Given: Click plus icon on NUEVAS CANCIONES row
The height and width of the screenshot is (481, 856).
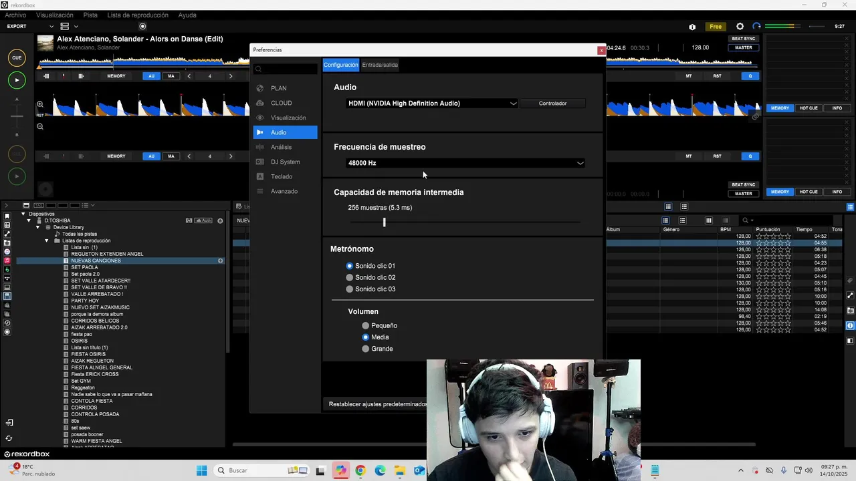Looking at the screenshot, I should [220, 261].
